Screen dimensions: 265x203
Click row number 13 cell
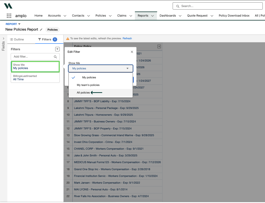point(68,135)
